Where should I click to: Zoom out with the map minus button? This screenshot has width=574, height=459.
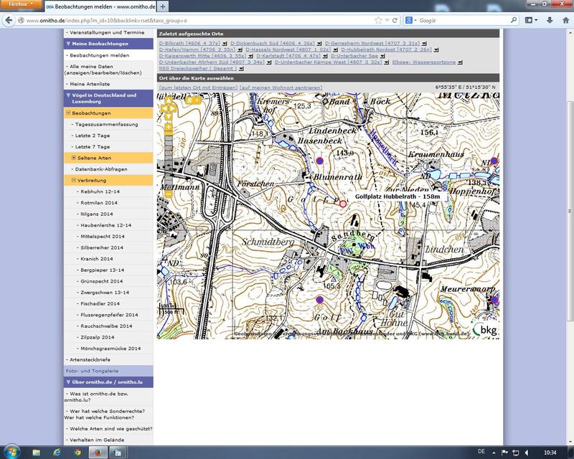pyautogui.click(x=169, y=194)
